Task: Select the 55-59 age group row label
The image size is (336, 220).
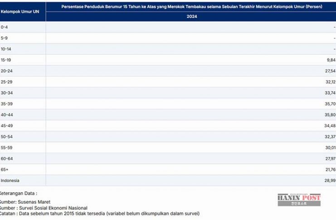Action: 6,148
